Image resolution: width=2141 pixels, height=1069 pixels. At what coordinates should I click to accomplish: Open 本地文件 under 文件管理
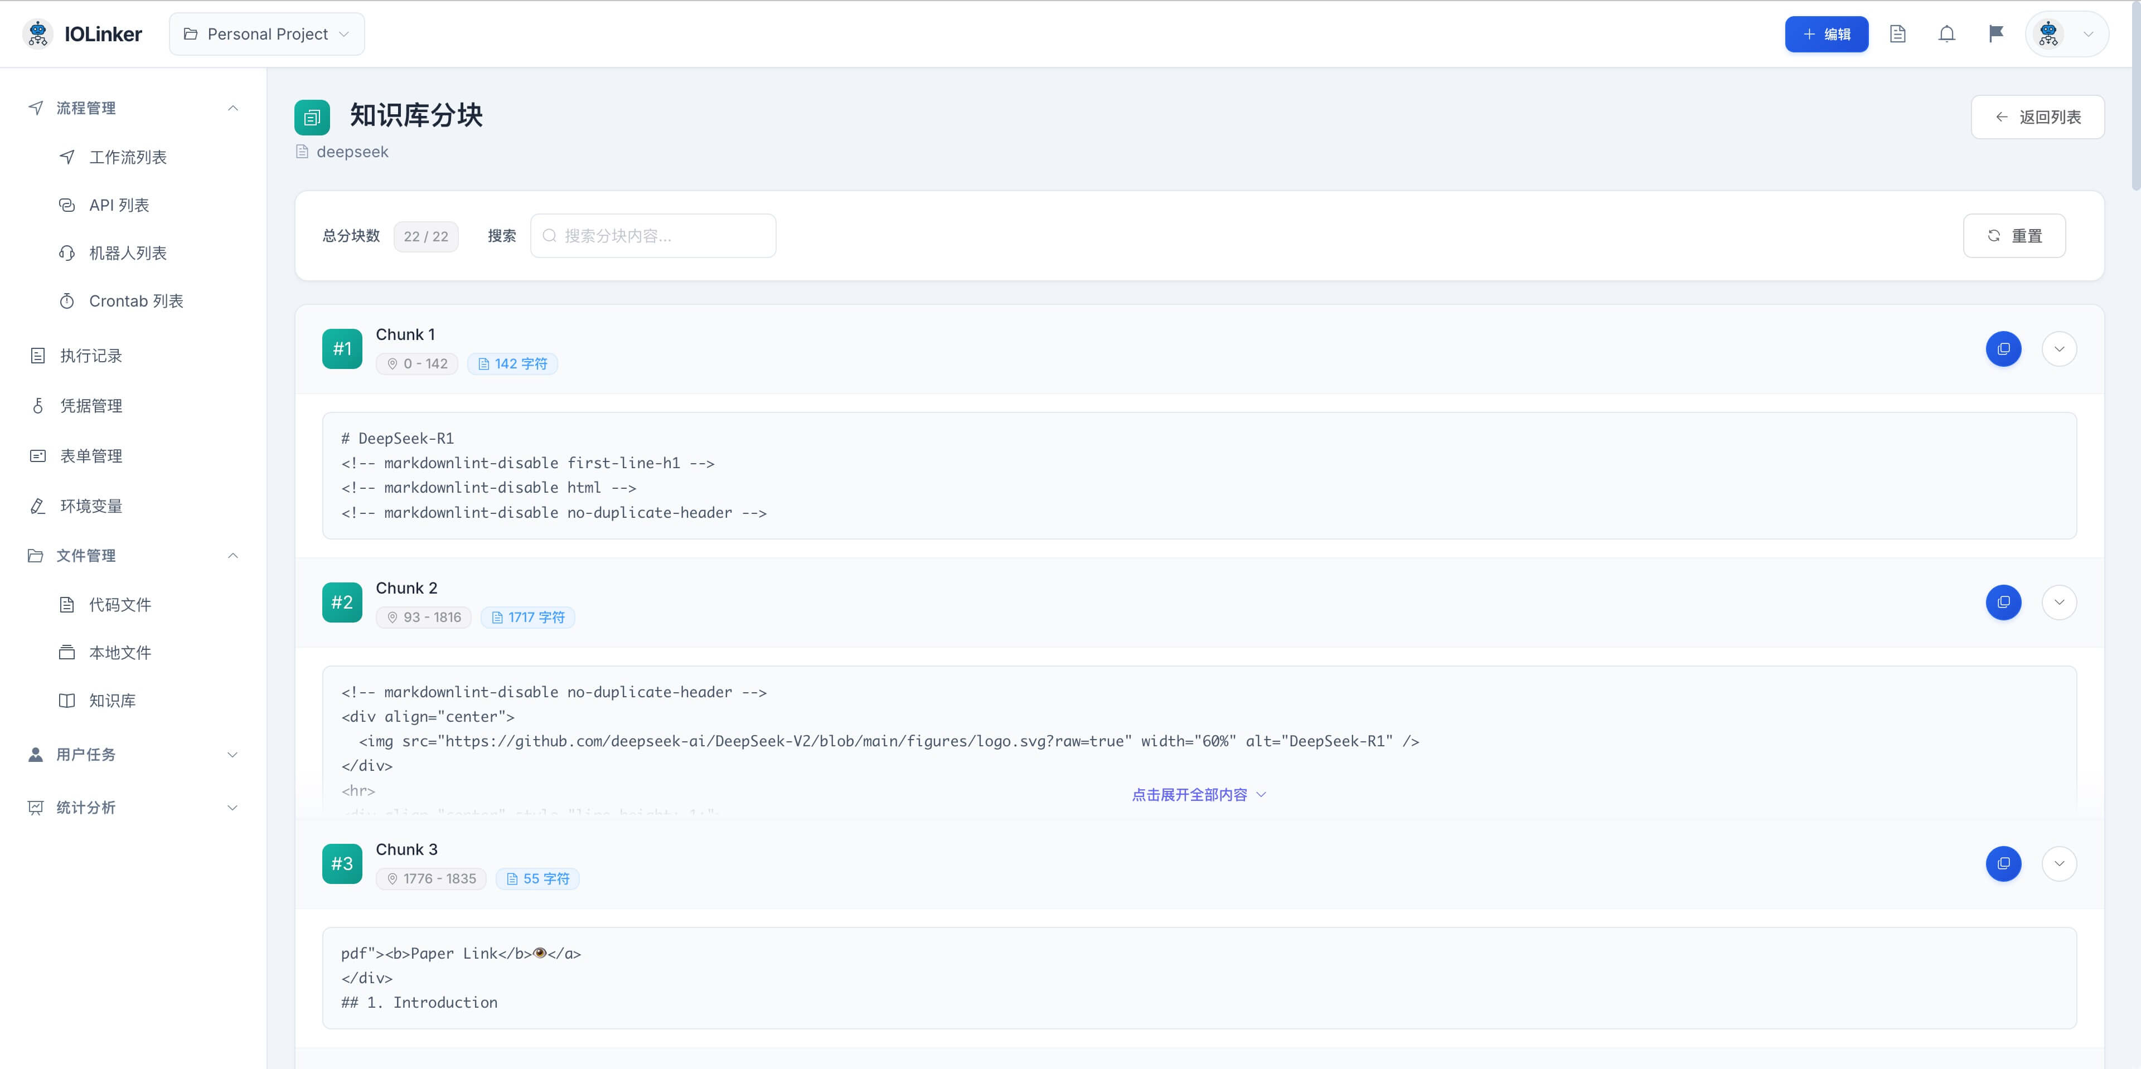point(118,652)
